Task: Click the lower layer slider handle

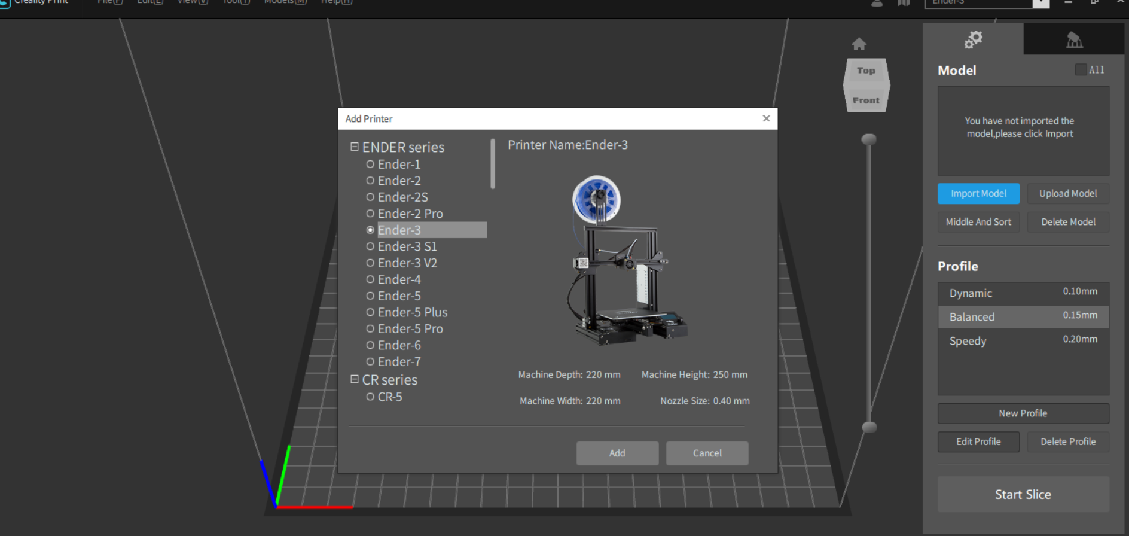Action: click(x=869, y=427)
